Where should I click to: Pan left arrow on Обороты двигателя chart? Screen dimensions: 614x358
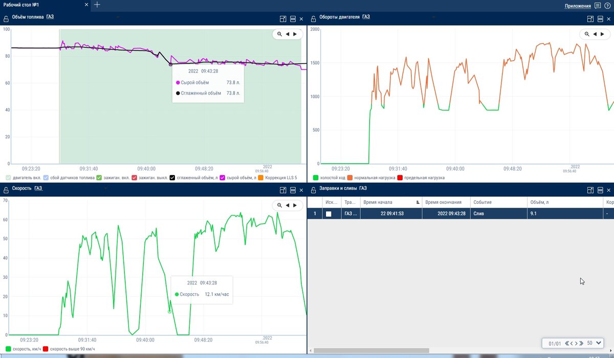(595, 34)
